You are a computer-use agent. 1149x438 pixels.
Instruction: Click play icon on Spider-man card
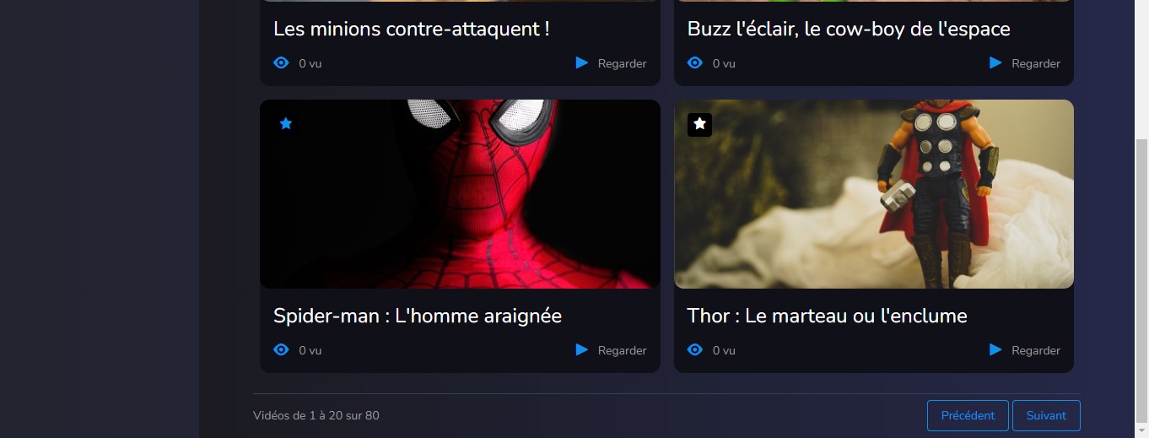tap(581, 349)
